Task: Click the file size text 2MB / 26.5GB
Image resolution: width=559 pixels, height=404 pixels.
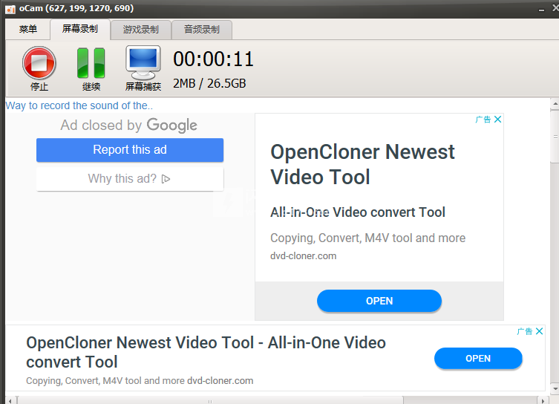Action: click(209, 83)
